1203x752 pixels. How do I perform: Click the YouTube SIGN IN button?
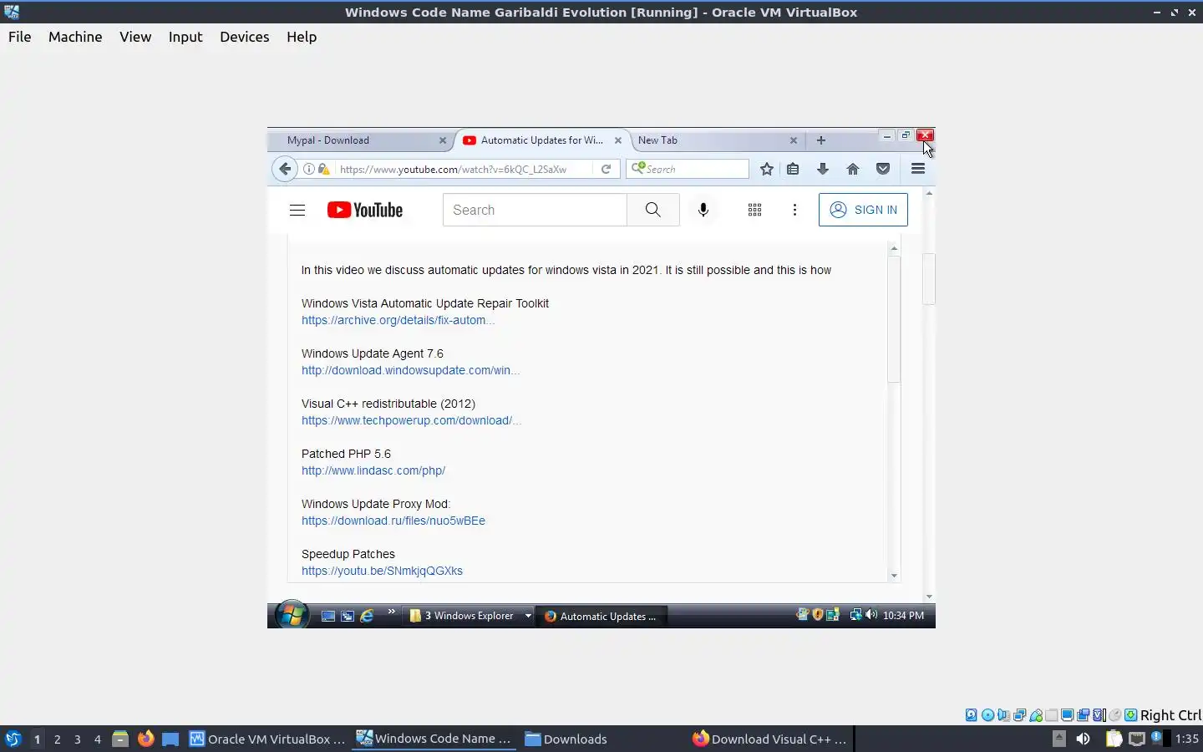coord(863,210)
